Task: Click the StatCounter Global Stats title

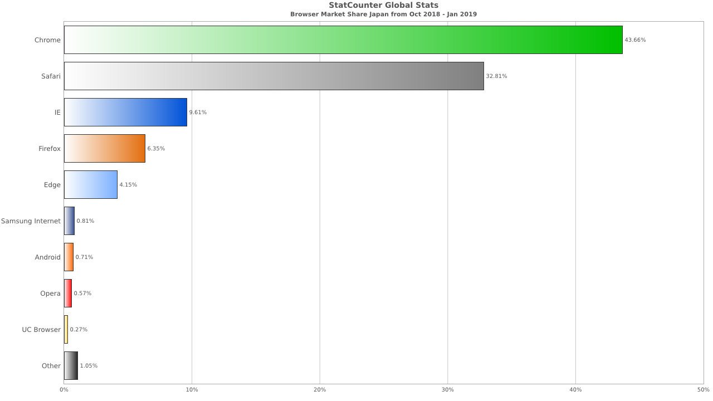Action: click(x=383, y=6)
